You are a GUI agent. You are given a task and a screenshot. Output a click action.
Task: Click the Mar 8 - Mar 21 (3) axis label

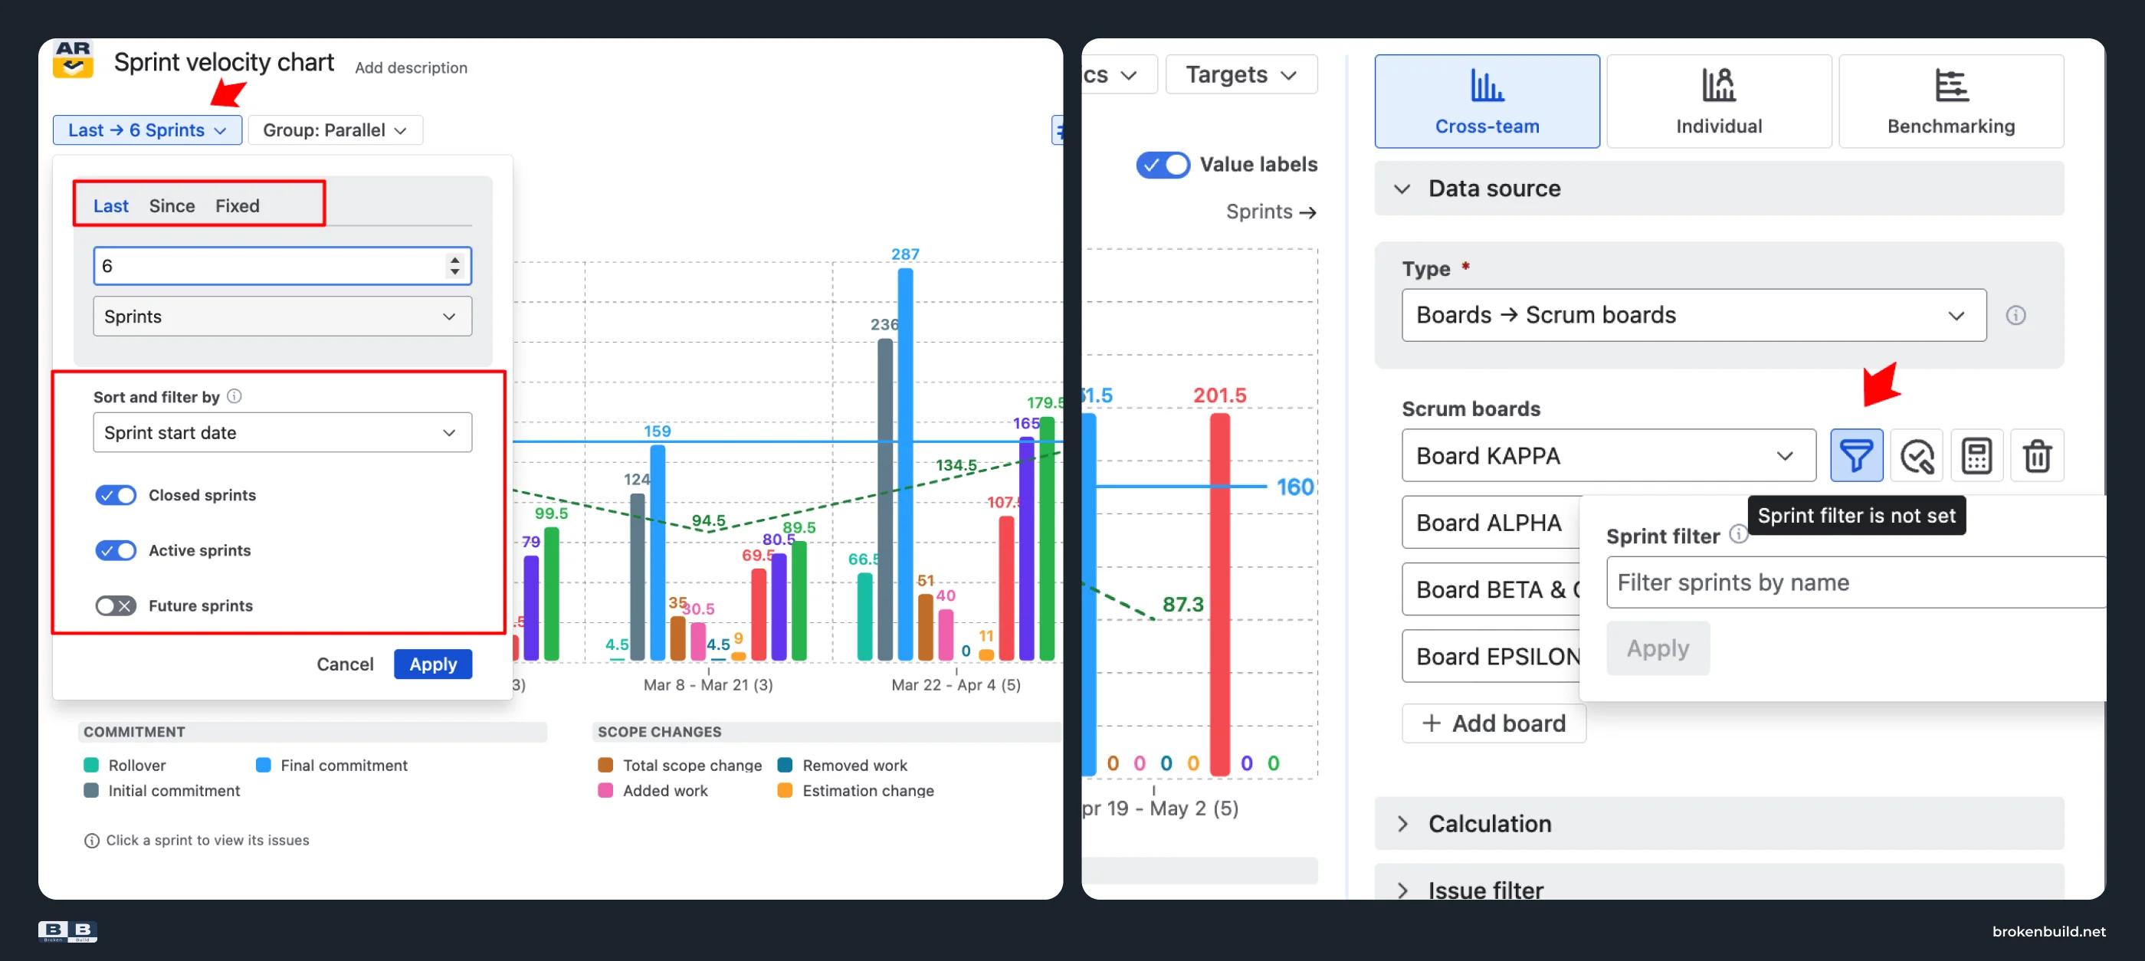[708, 684]
